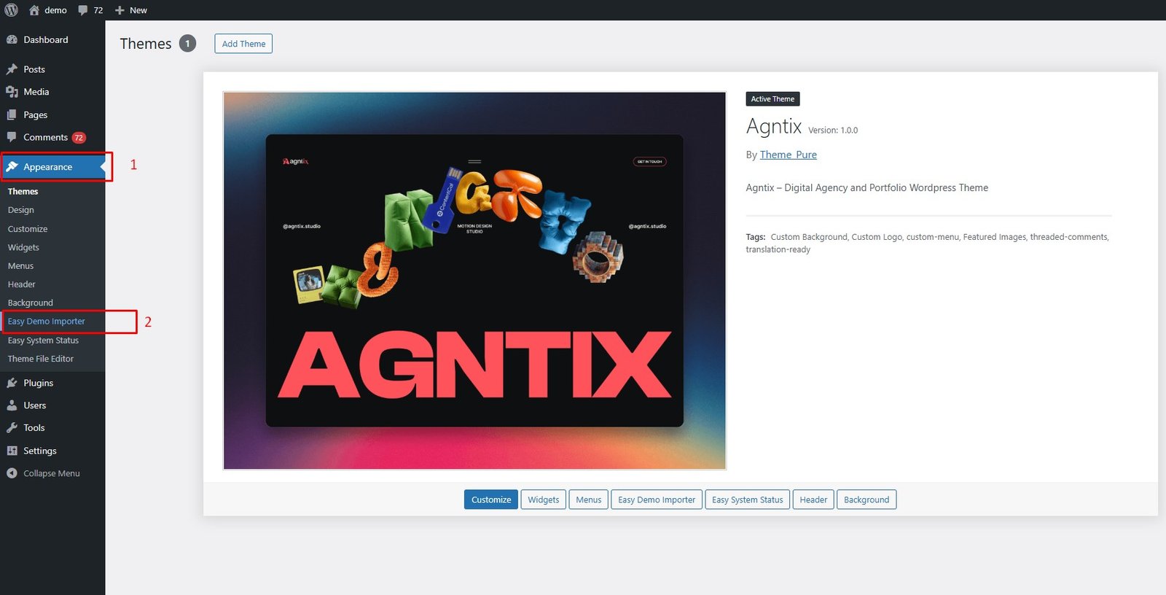Click the Add Theme button
Screen dimensions: 1166x595
(243, 44)
